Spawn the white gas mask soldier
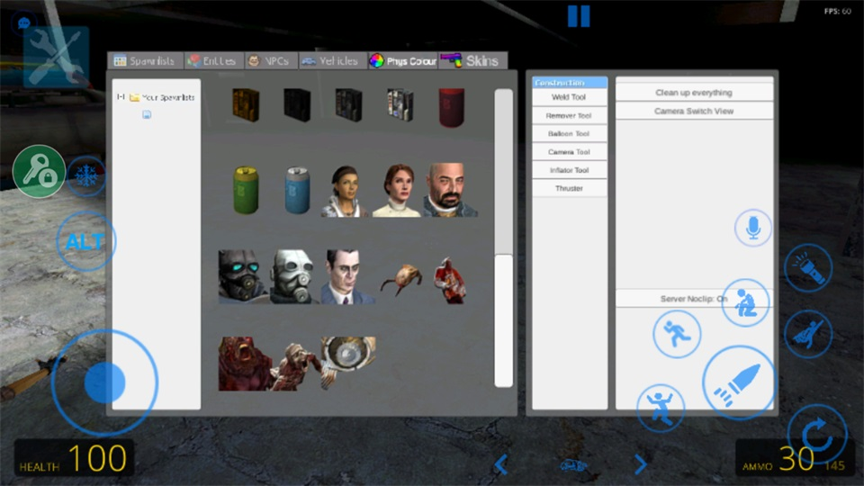This screenshot has height=486, width=864. point(293,276)
